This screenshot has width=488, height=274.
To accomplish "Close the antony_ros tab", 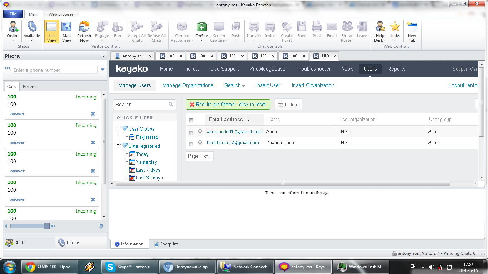I will coord(150,56).
